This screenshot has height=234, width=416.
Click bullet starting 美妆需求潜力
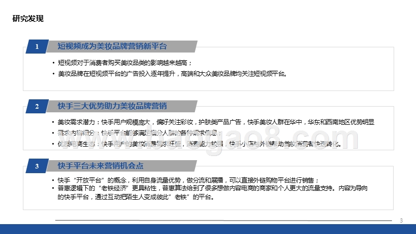point(216,122)
